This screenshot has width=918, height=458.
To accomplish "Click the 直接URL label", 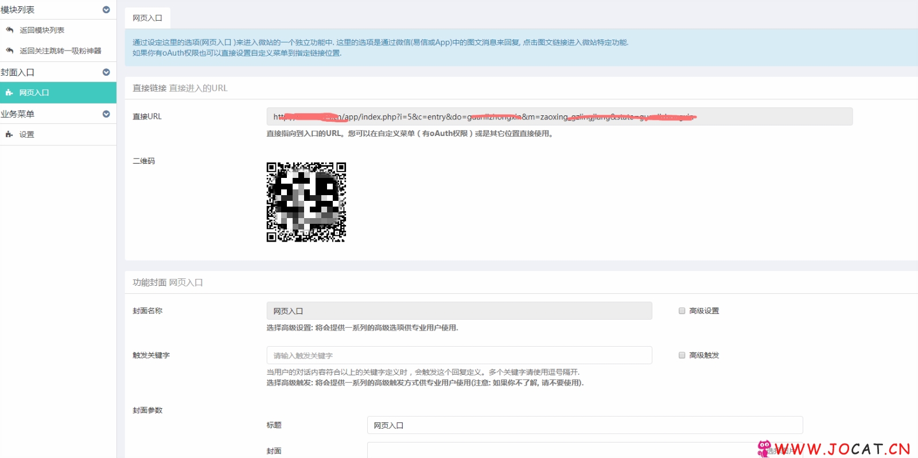I will coord(147,116).
